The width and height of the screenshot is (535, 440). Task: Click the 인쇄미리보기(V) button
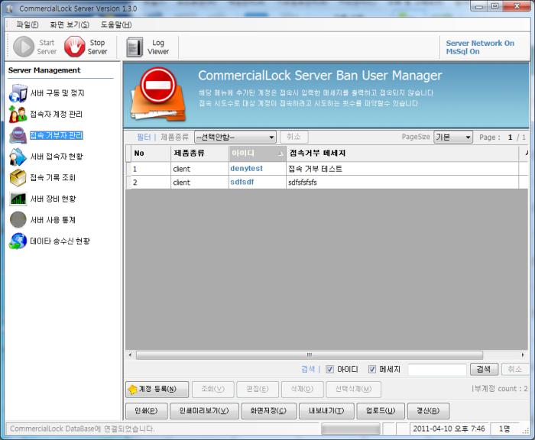tap(204, 411)
